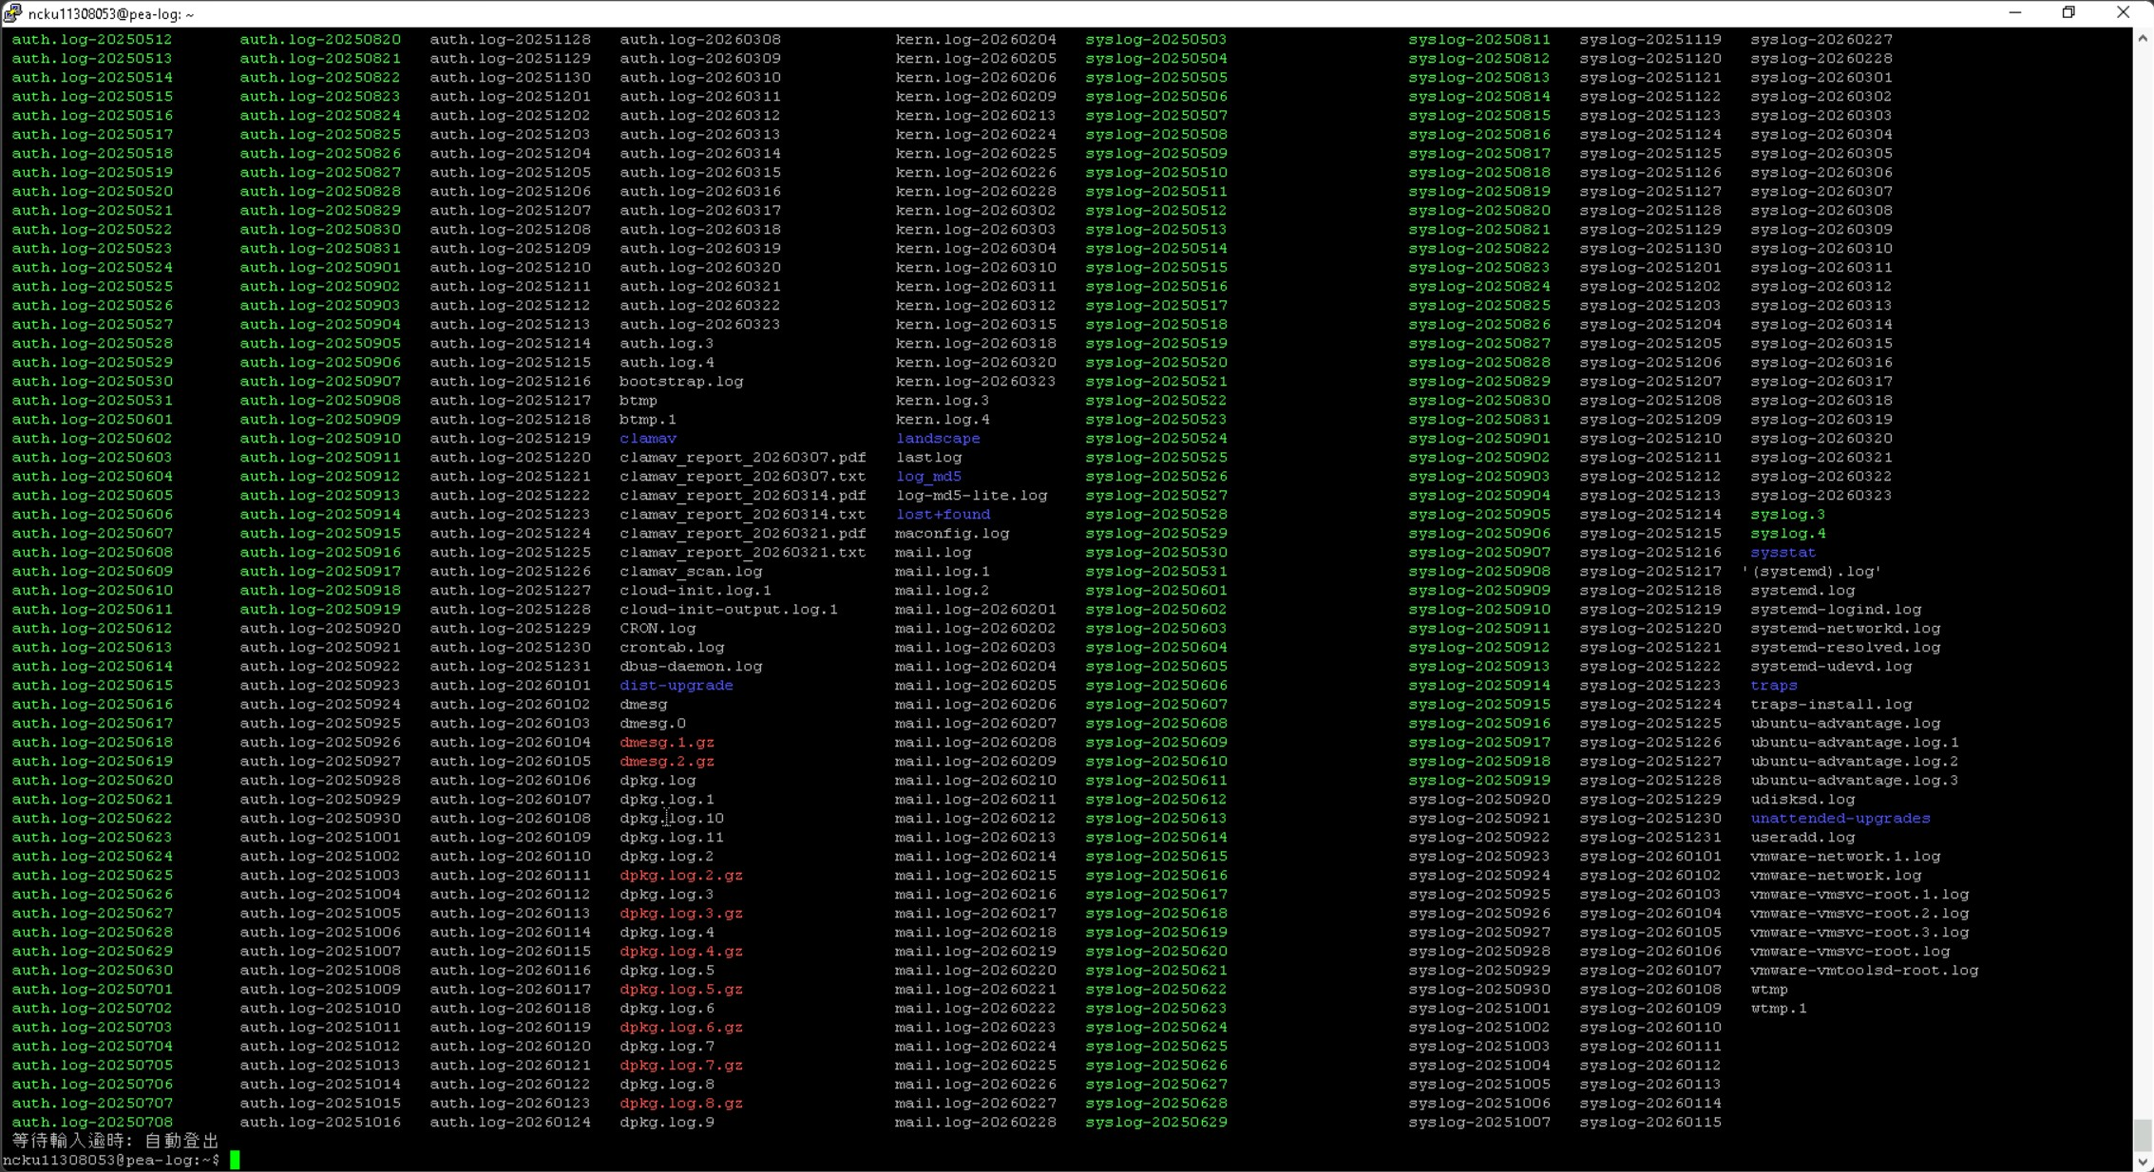
Task: Close the terminal window
Action: [2124, 13]
